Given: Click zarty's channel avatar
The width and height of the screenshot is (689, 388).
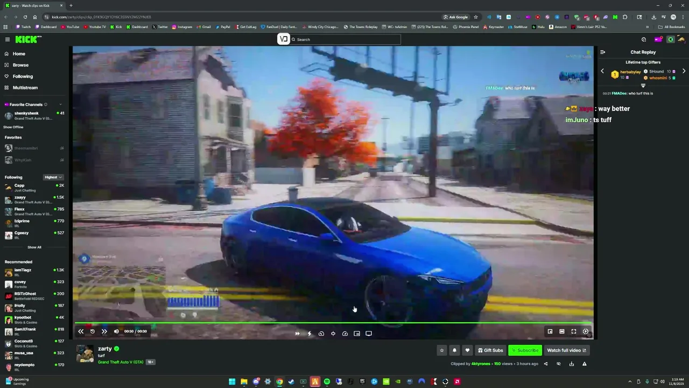Looking at the screenshot, I should tap(85, 354).
